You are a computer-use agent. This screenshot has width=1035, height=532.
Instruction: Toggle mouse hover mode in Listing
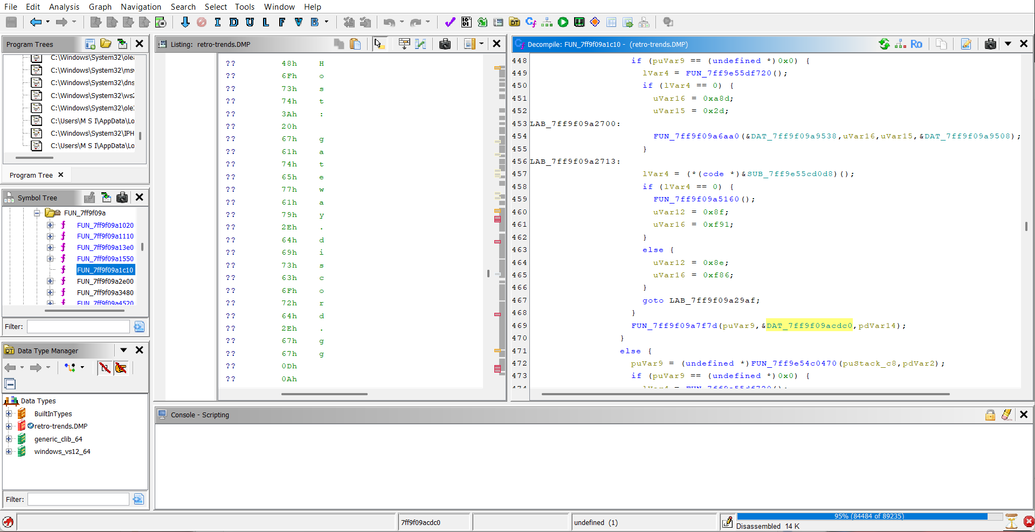[379, 44]
